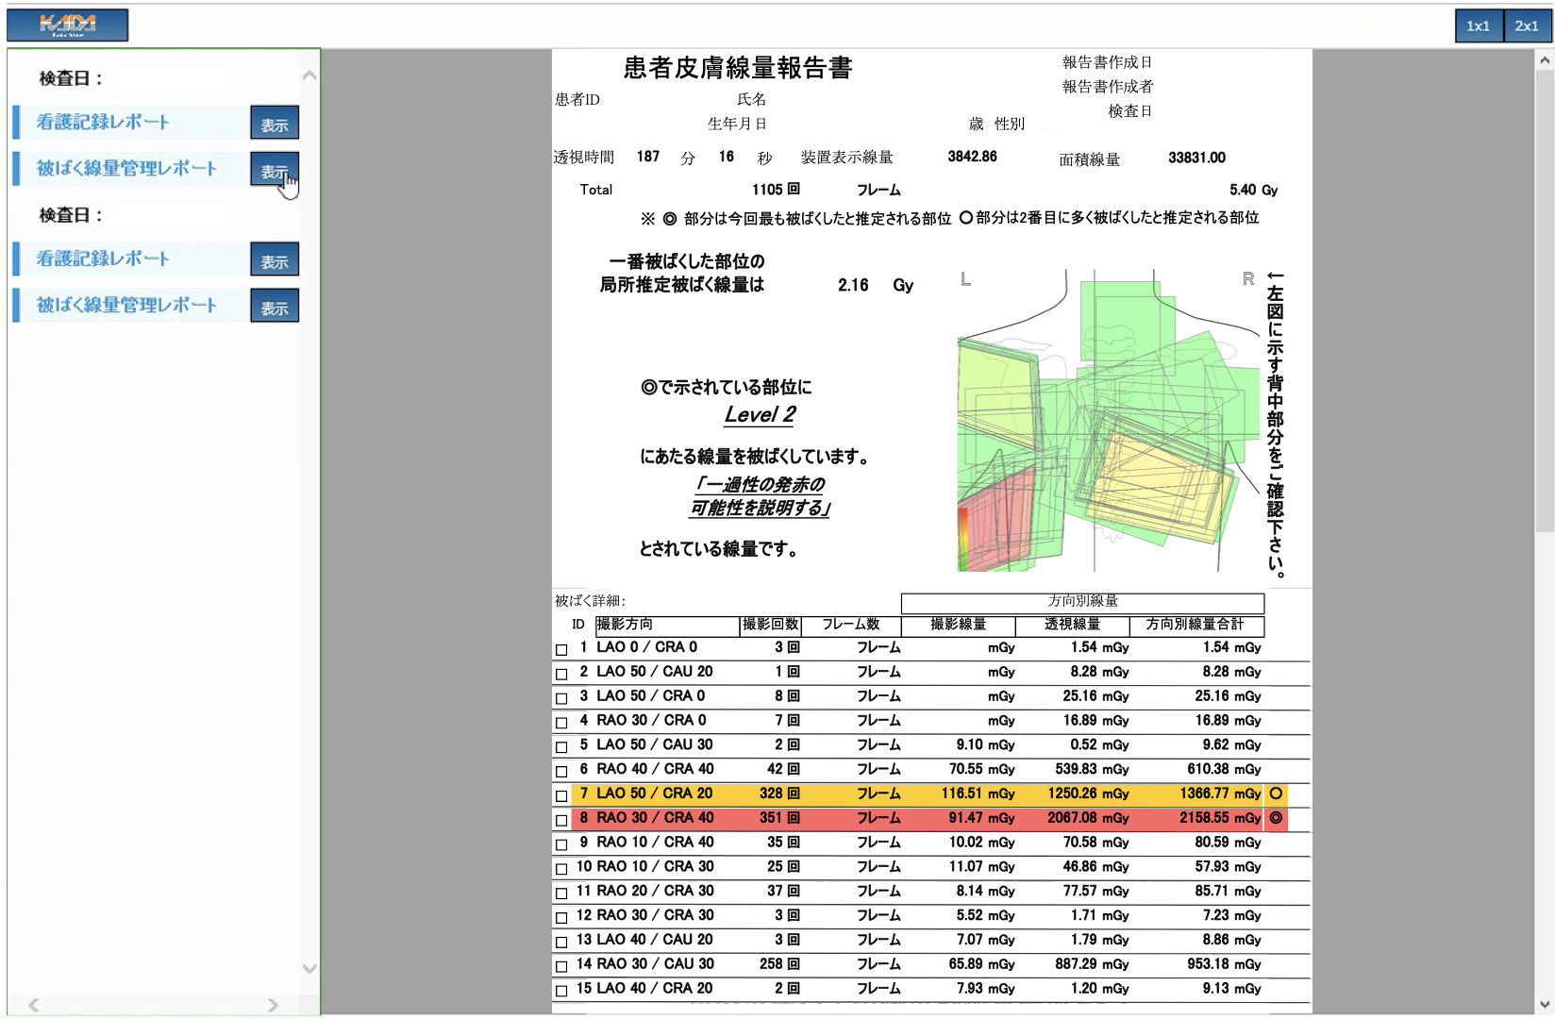The width and height of the screenshot is (1555, 1019).
Task: Tick checkbox for row 2 LAO 50 / CAU 20
Action: point(561,674)
